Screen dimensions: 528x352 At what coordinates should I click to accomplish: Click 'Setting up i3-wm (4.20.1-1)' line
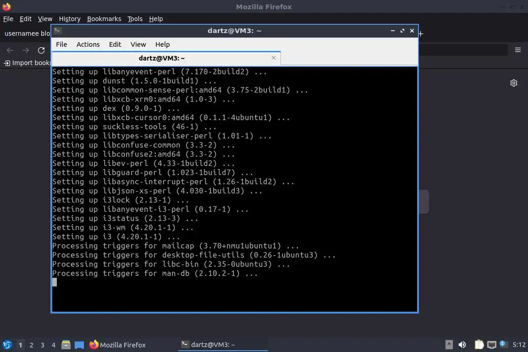(123, 228)
